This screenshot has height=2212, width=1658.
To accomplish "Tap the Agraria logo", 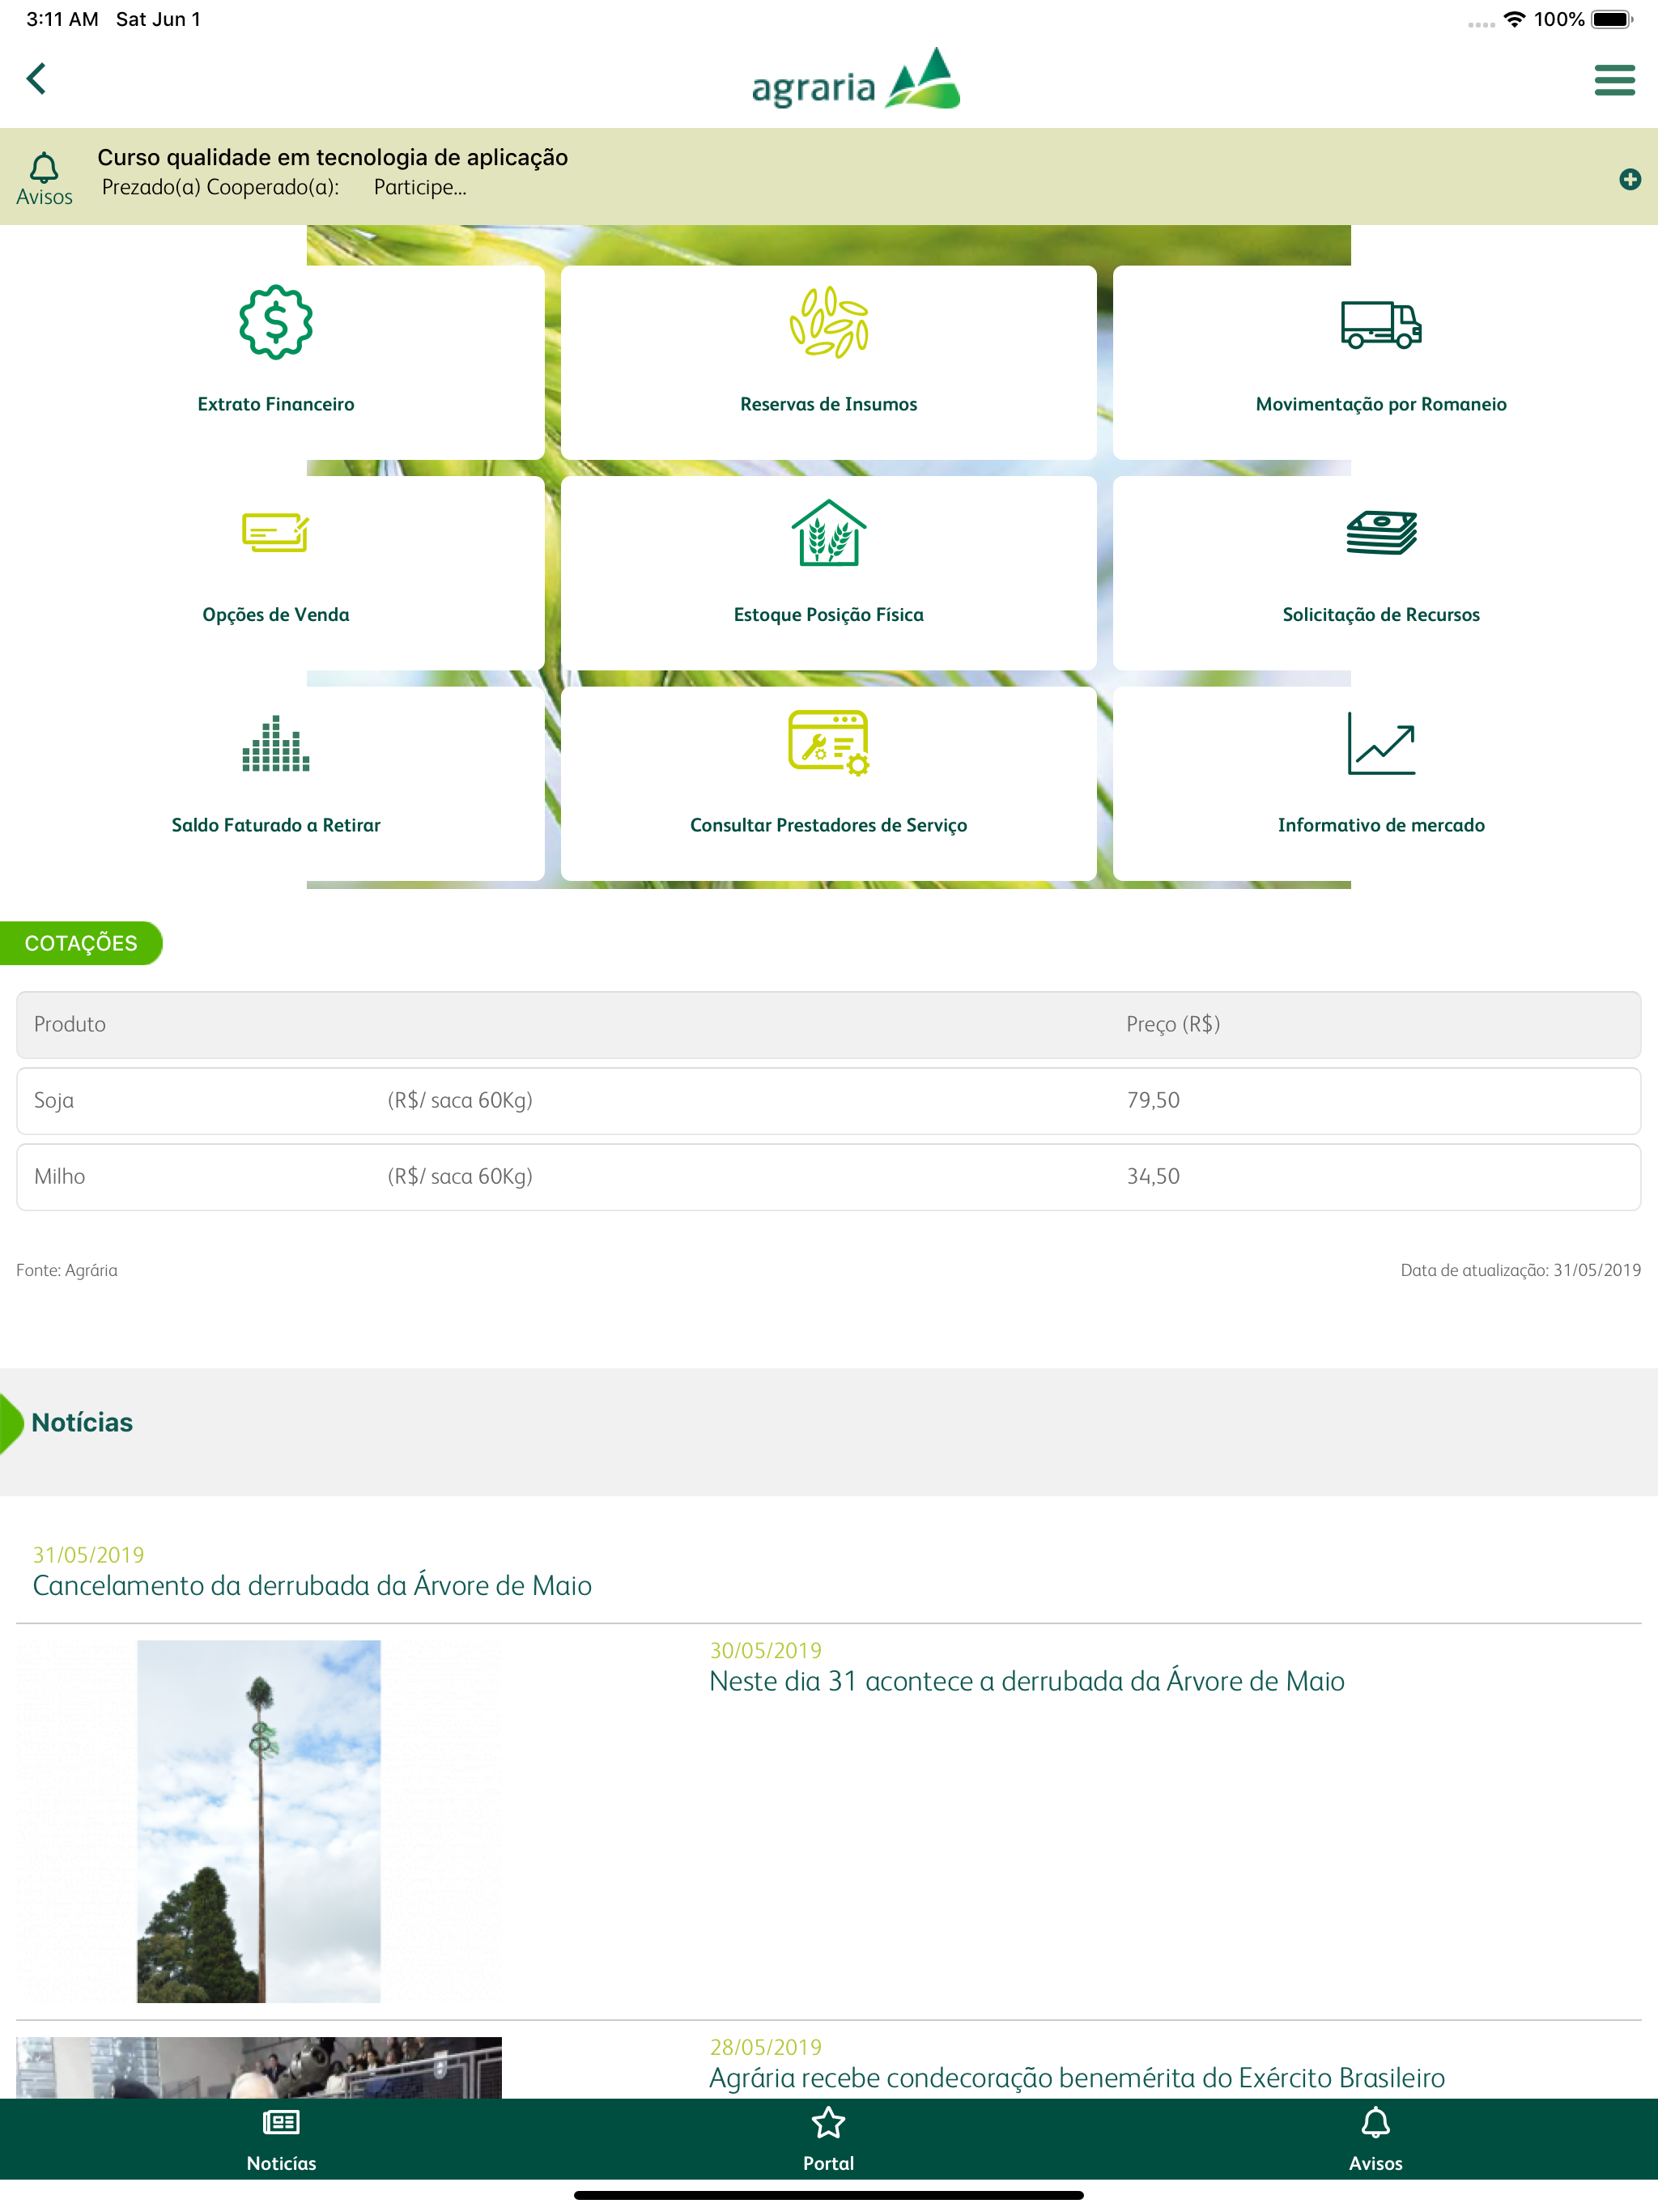I will click(855, 78).
